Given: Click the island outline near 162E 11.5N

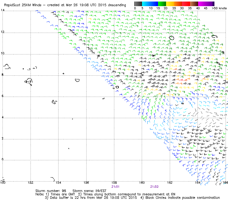Looking at the screenshot, I should coord(172,38).
